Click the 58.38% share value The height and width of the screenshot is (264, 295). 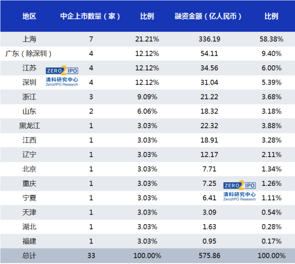click(272, 39)
